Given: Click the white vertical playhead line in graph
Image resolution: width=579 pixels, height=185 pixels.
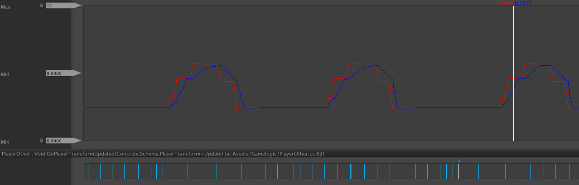Looking at the screenshot, I should click(x=513, y=73).
